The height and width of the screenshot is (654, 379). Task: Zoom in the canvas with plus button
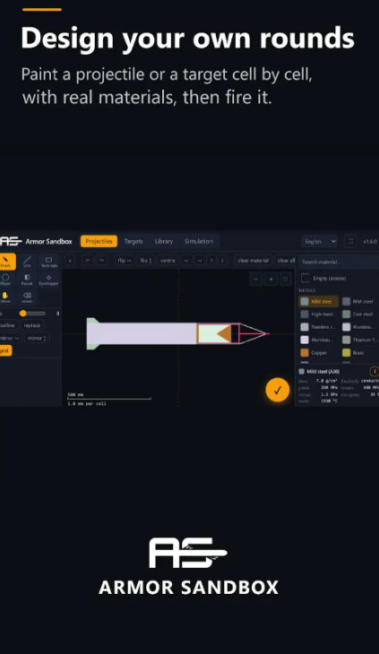pos(271,279)
